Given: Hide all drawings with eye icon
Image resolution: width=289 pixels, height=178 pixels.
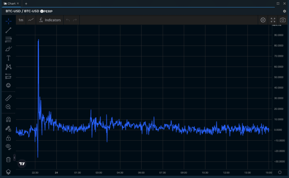Looking at the screenshot, I should point(8,147).
